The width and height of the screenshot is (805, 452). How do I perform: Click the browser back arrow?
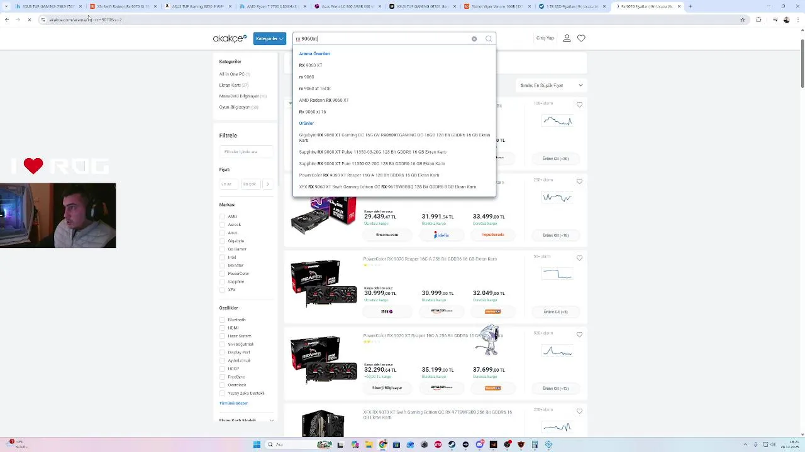click(x=7, y=19)
